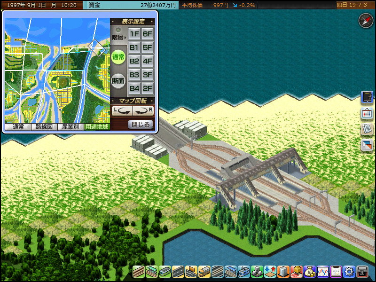Open the orange bus vehicle icon
376x282 pixels.
coord(204,272)
